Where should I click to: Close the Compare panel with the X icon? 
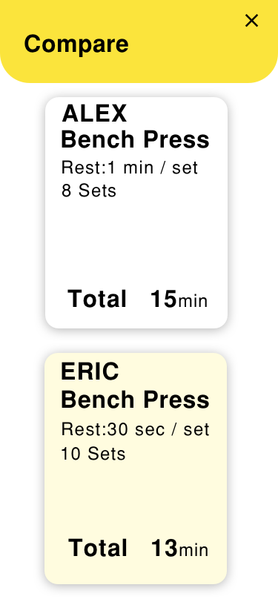251,21
